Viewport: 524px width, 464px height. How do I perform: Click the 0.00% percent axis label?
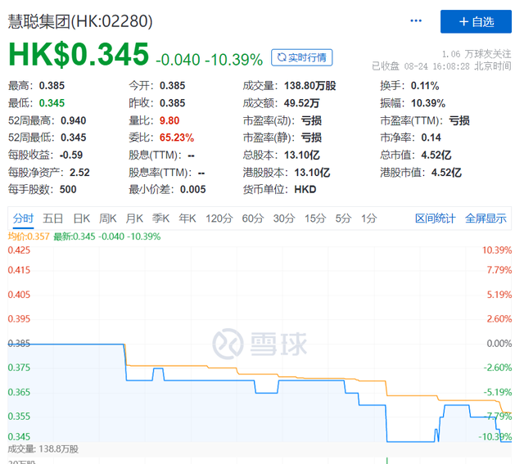tap(499, 344)
